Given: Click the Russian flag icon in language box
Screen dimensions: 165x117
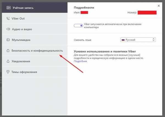Looking at the screenshot, I should pyautogui.click(x=123, y=40).
